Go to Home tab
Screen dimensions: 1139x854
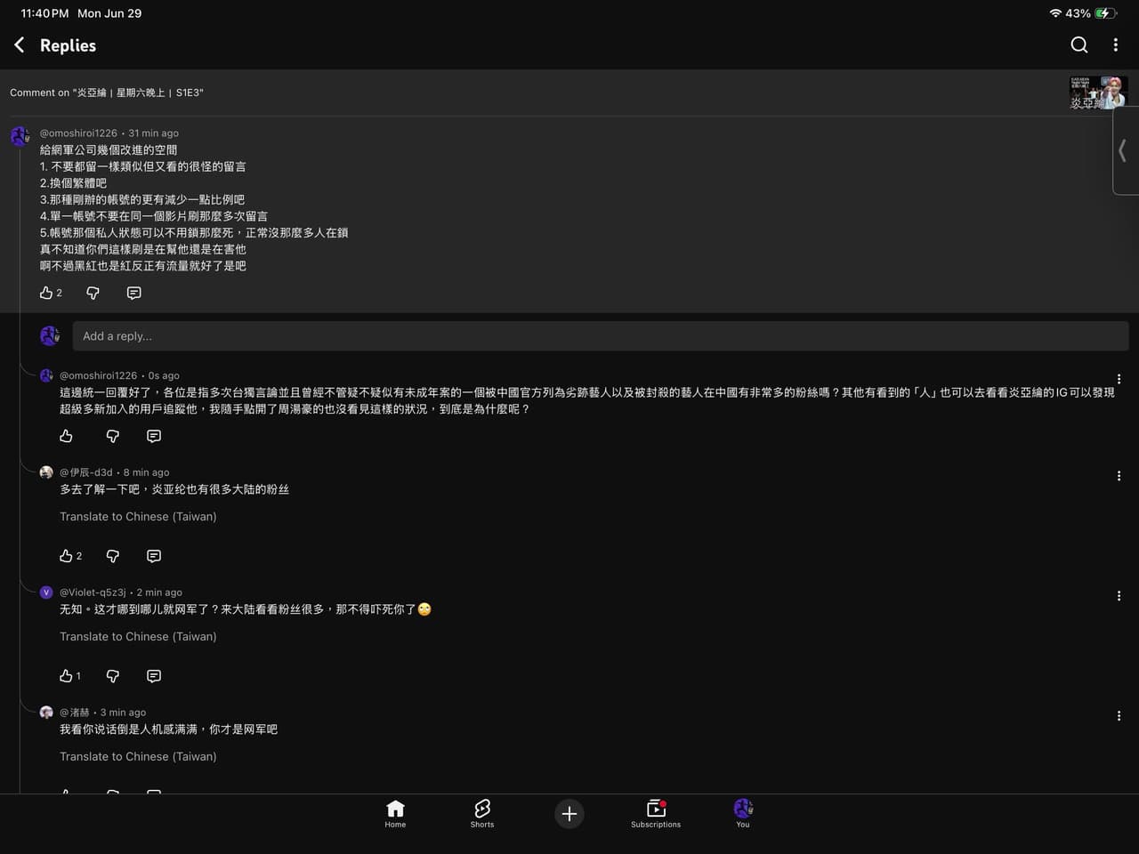tap(395, 813)
